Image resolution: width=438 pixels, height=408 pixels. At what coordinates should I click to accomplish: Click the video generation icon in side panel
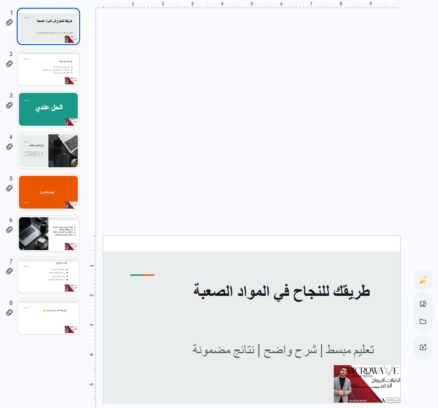point(423,347)
